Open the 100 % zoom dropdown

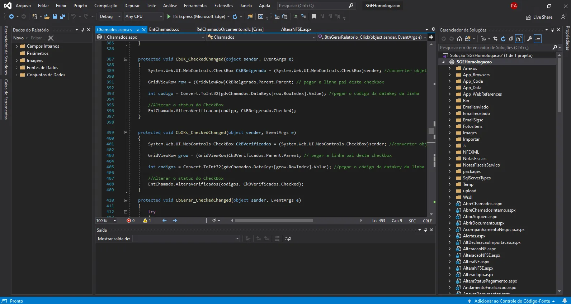pyautogui.click(x=106, y=221)
